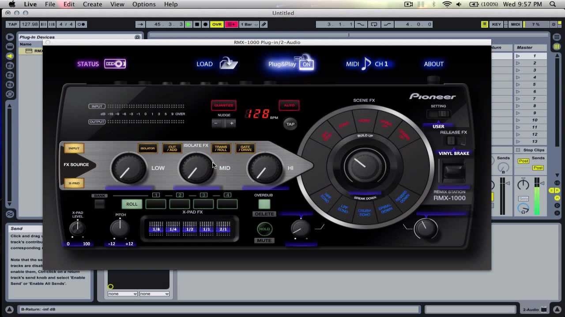Click the Wi-Fi menu bar icon

447,4
